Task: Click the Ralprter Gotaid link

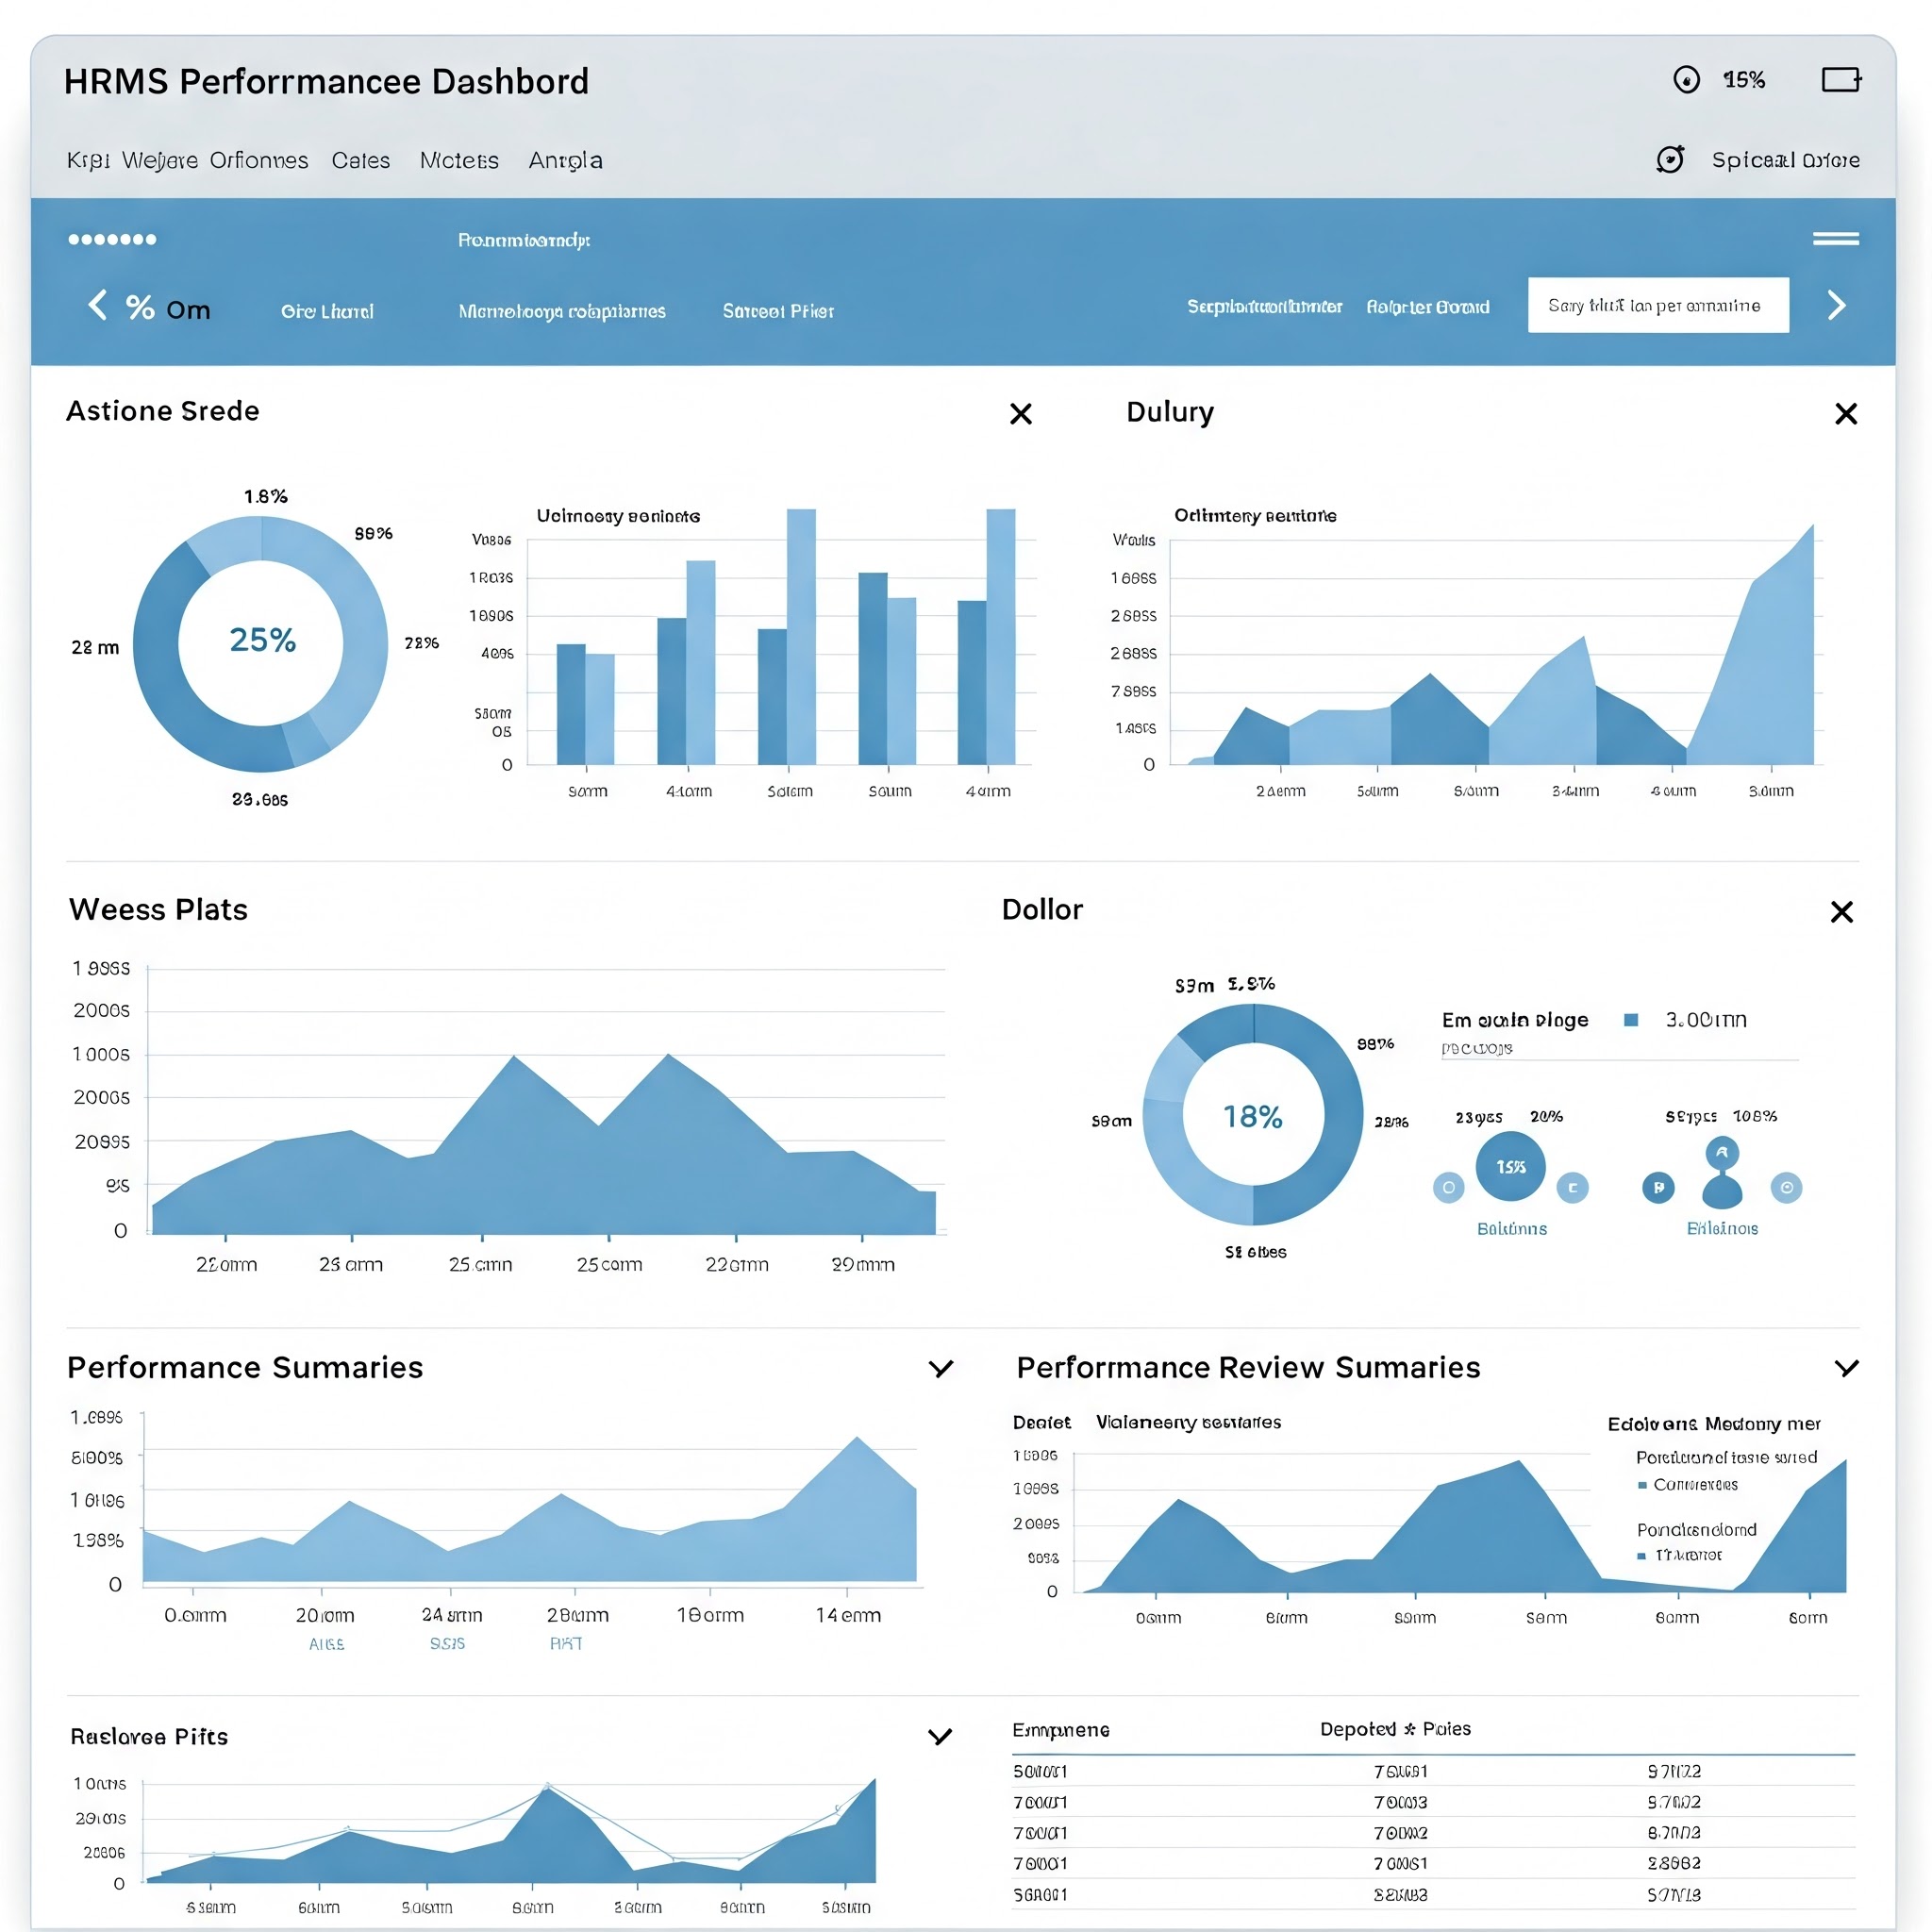Action: pos(1428,307)
